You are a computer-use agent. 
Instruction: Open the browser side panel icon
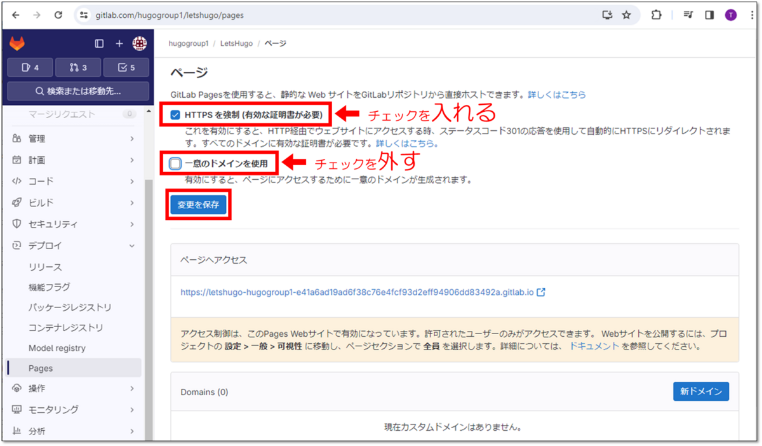pos(709,15)
